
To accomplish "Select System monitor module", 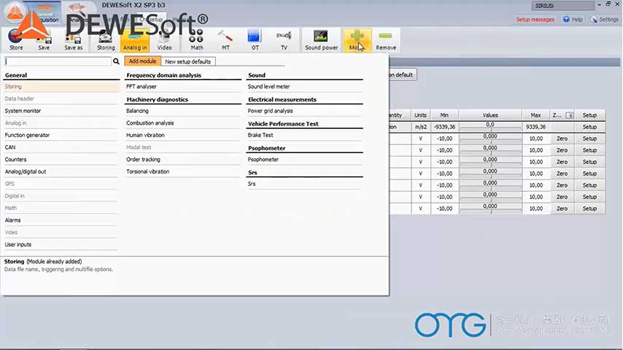I will click(x=61, y=111).
